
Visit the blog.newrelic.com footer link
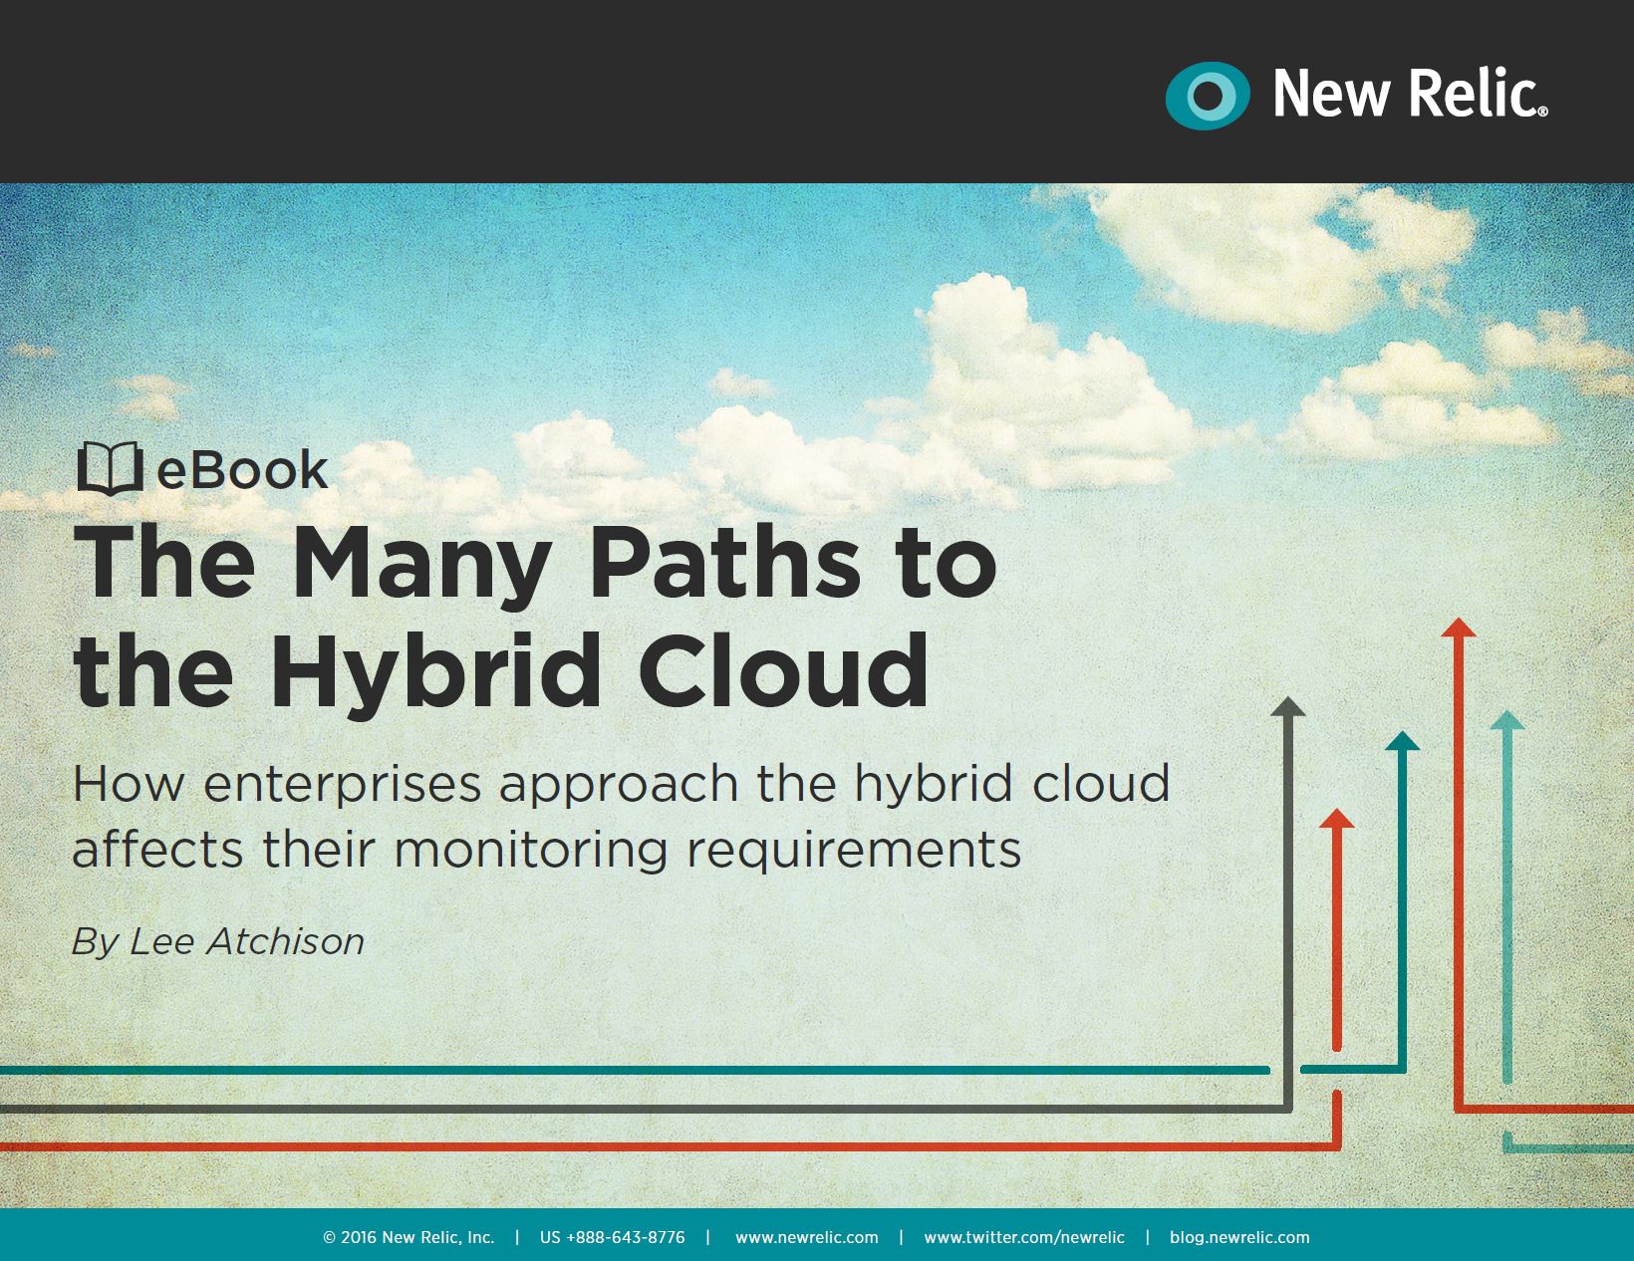tap(1239, 1237)
